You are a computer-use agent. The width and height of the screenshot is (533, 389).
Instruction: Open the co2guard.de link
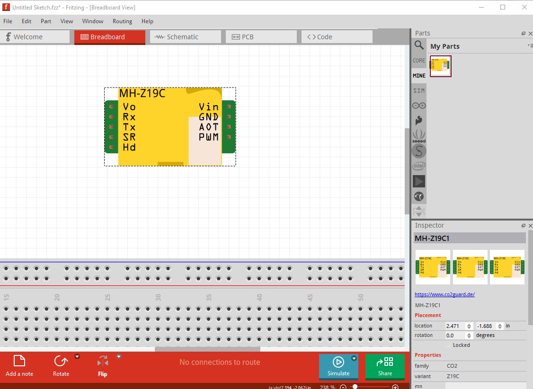pos(444,294)
